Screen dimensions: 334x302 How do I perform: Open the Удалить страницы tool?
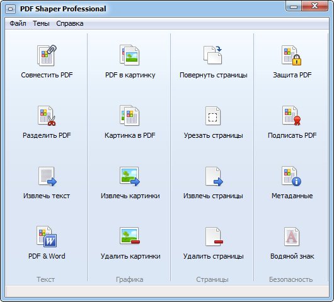[x=213, y=243]
